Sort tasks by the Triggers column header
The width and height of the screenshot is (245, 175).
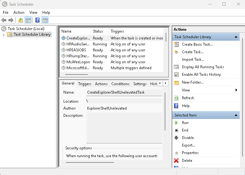coord(136,31)
